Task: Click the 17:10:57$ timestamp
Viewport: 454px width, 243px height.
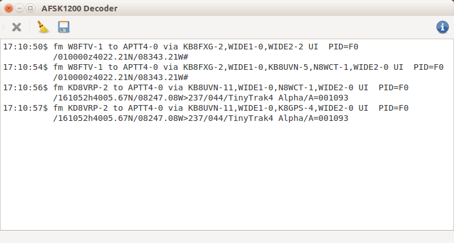Action: click(26, 108)
